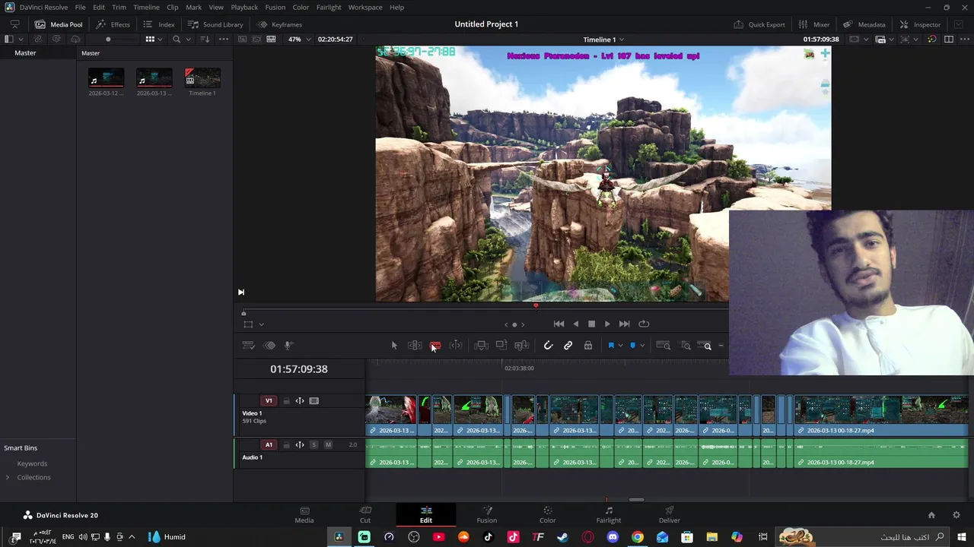The width and height of the screenshot is (974, 547).
Task: Toggle the Loop playback button
Action: (x=644, y=324)
